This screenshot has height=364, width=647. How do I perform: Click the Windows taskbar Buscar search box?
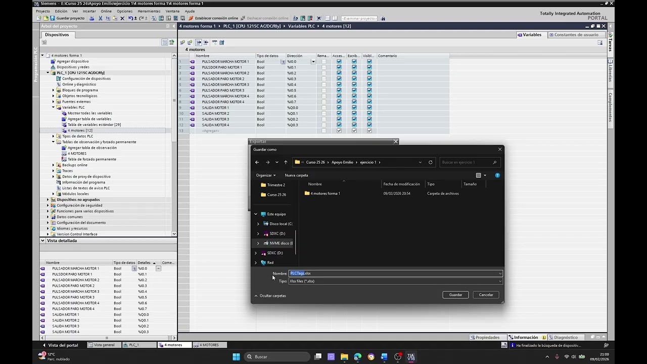coord(276,356)
